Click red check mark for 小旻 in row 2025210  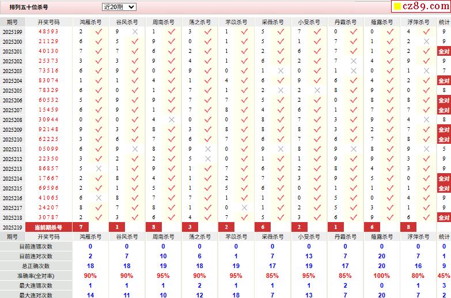click(317, 139)
